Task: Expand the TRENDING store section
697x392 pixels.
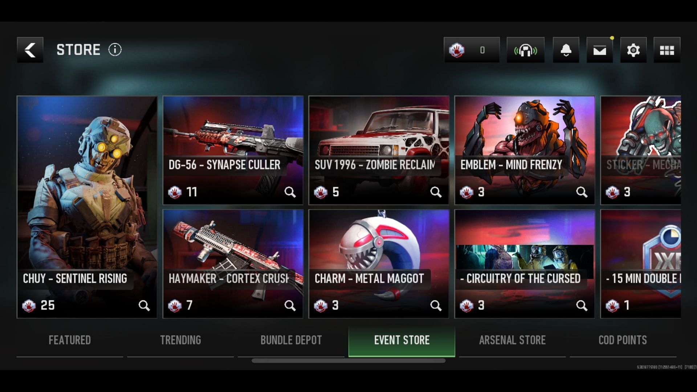Action: [180, 340]
